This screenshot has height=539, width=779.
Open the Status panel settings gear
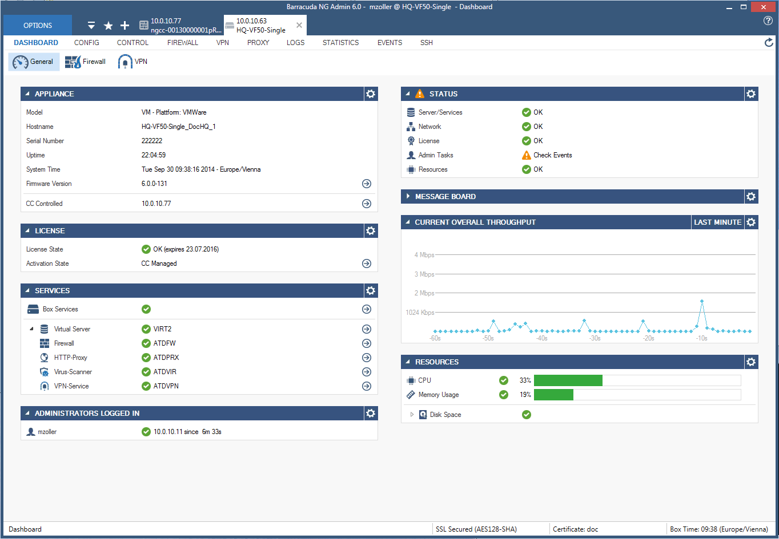point(751,94)
